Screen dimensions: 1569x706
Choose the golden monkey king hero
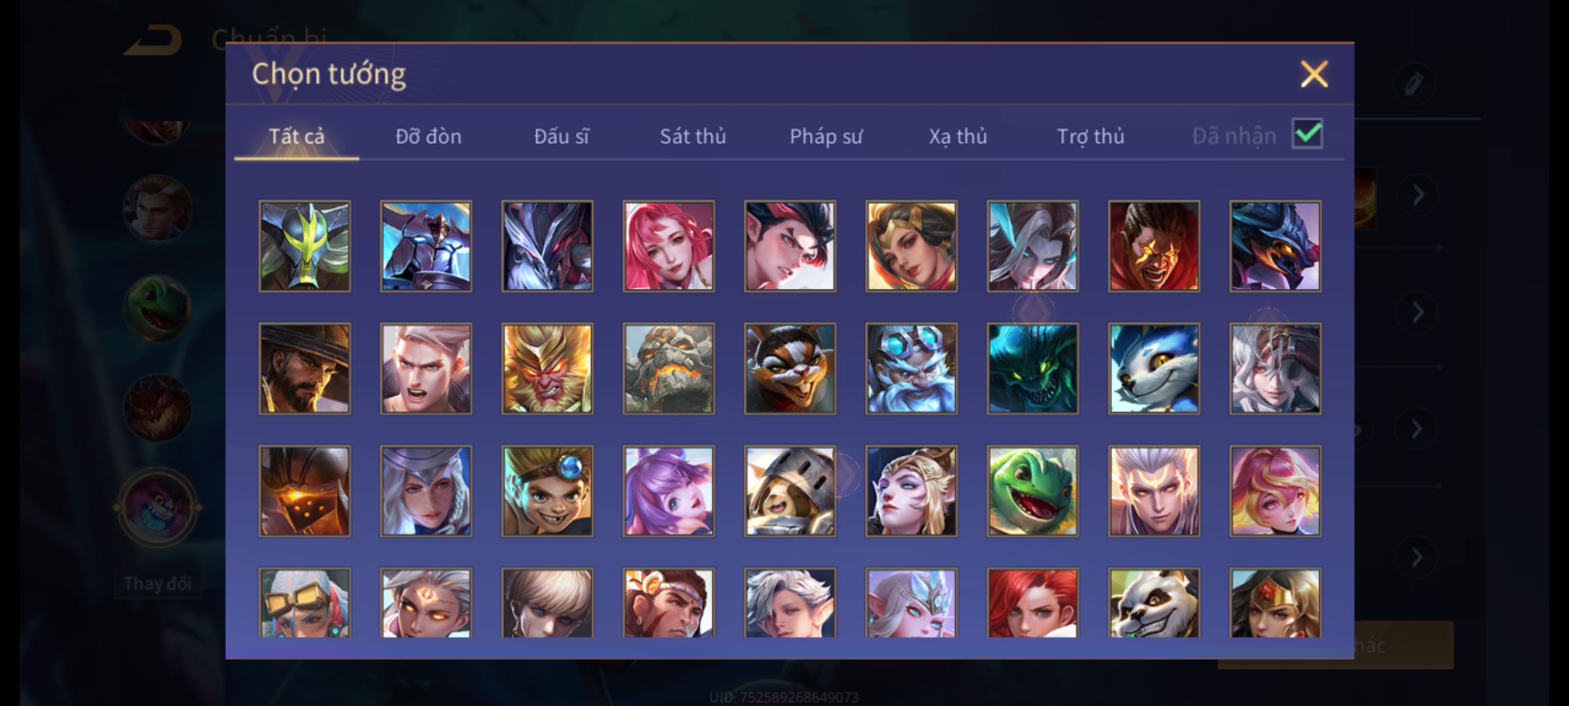pos(547,369)
